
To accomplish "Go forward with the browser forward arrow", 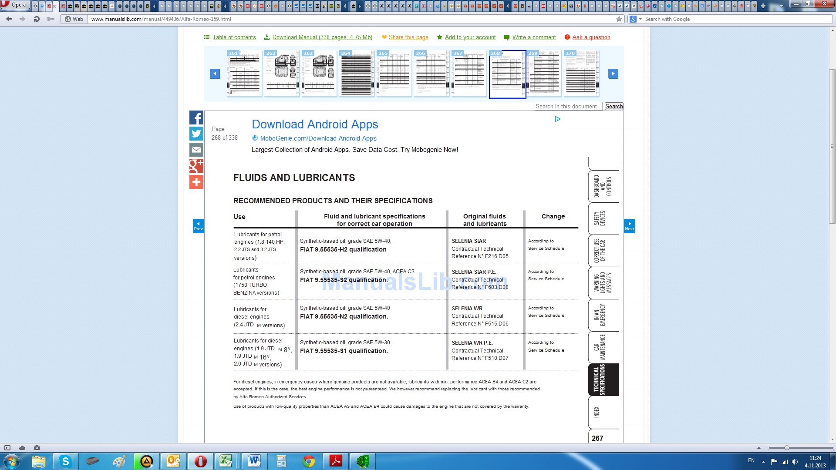I will click(23, 19).
